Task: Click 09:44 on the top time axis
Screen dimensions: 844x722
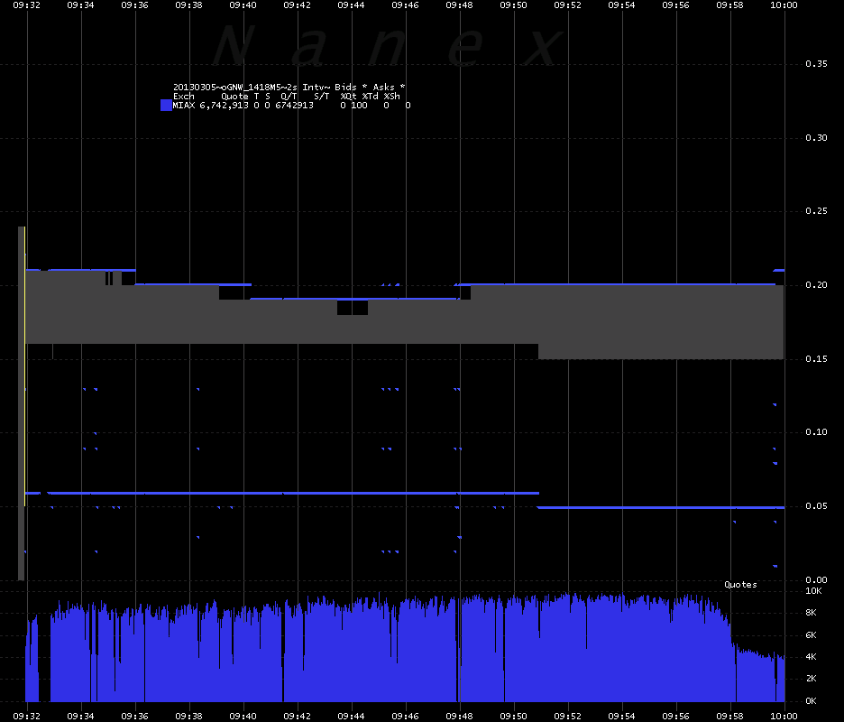Action: coord(351,5)
